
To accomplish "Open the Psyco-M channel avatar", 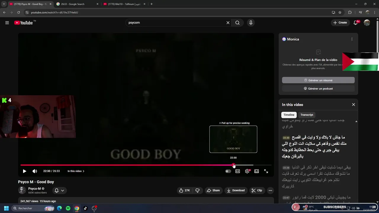I will coord(22,190).
